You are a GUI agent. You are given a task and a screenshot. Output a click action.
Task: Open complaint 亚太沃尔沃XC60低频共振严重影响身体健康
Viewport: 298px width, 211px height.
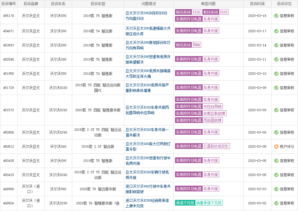click(x=147, y=88)
